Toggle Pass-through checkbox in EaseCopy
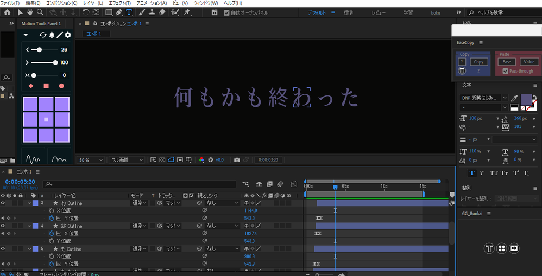Viewport: 542px width, 276px height. click(x=506, y=71)
